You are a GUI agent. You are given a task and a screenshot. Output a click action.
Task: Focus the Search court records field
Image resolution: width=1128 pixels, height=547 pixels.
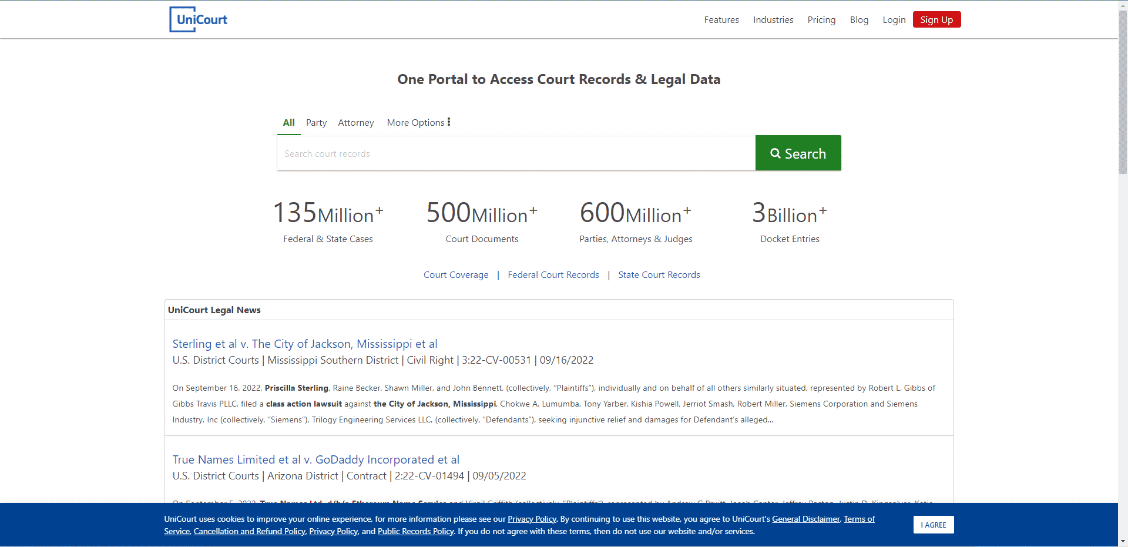(x=516, y=153)
